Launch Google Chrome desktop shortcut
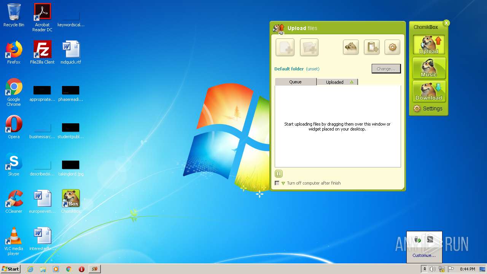 point(14,92)
